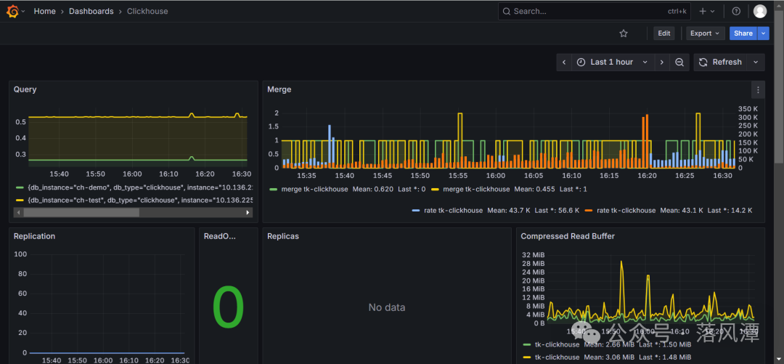Shift time range forward
The width and height of the screenshot is (784, 364).
click(661, 62)
